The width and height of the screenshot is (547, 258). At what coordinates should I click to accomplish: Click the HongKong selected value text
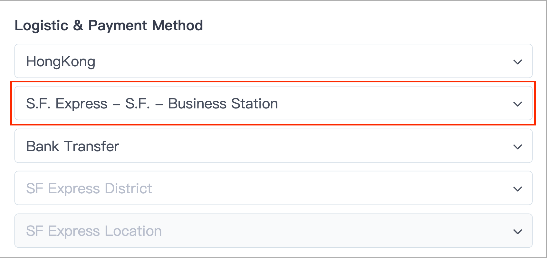point(61,62)
